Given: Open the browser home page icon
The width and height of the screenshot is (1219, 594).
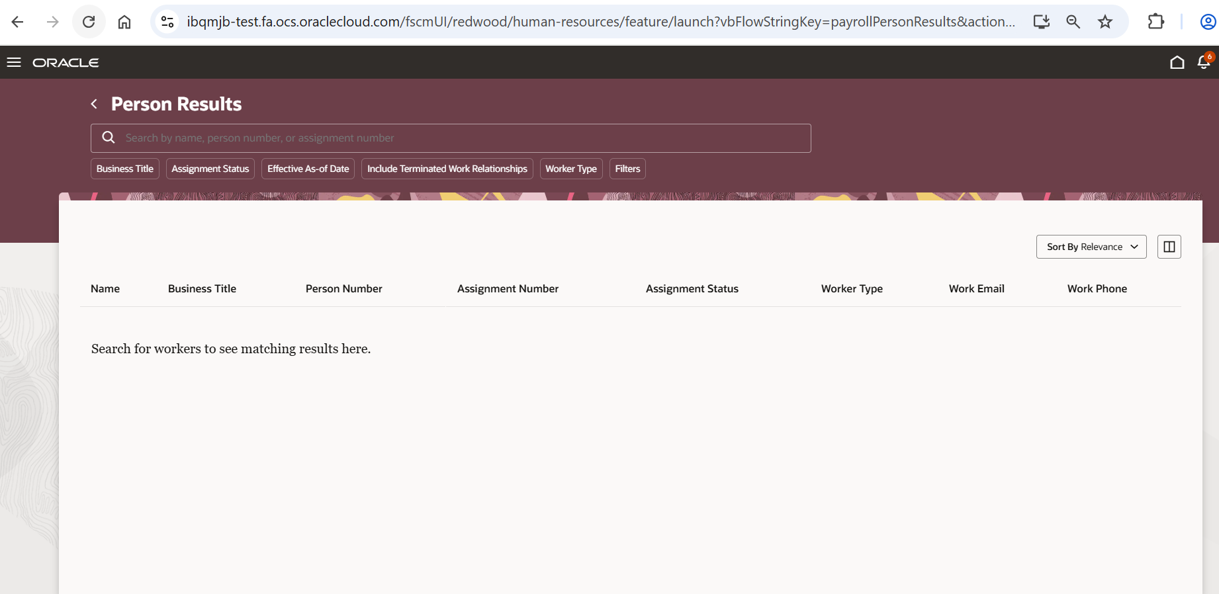Looking at the screenshot, I should tap(124, 22).
